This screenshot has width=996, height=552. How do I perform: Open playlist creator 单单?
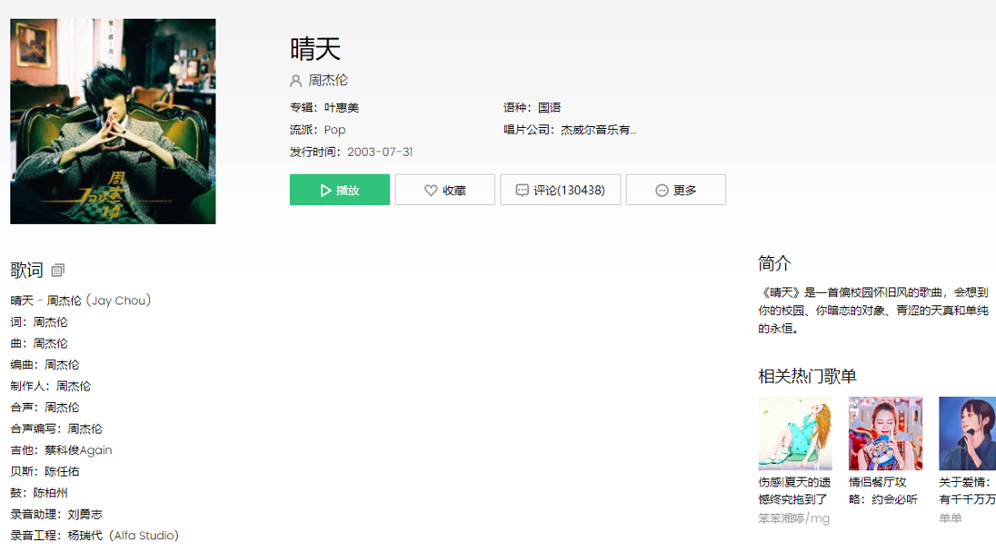pyautogui.click(x=951, y=518)
